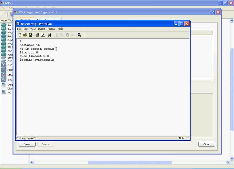
Task: Click the Copy icon in WordPad toolbar
Action: coord(62,35)
